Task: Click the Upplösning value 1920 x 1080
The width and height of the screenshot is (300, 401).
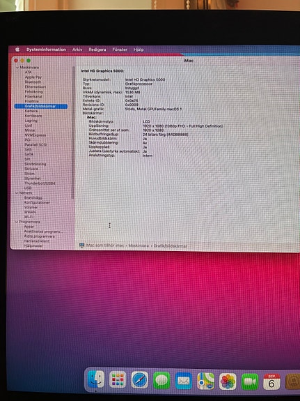Action: coord(182,126)
